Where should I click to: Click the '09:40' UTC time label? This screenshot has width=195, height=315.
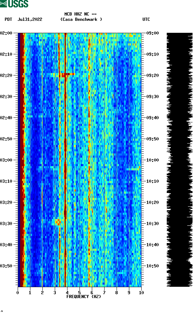153,118
